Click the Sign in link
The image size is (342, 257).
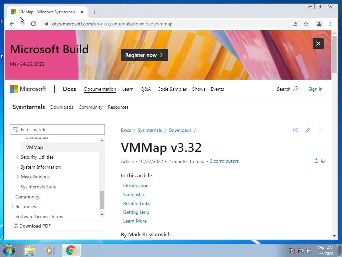pos(315,89)
